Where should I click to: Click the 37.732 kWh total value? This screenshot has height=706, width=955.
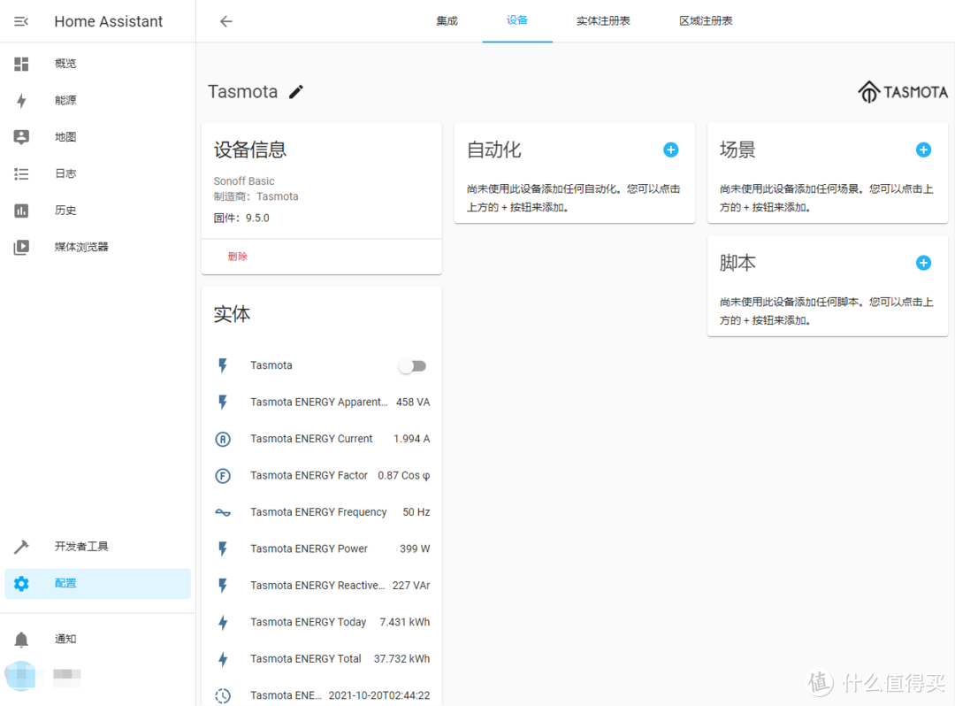click(x=402, y=658)
